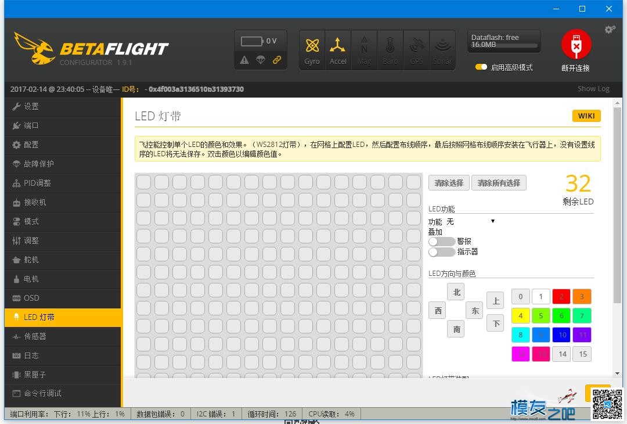Click the 清除选择 clear selection button
This screenshot has height=424, width=627.
tap(449, 183)
